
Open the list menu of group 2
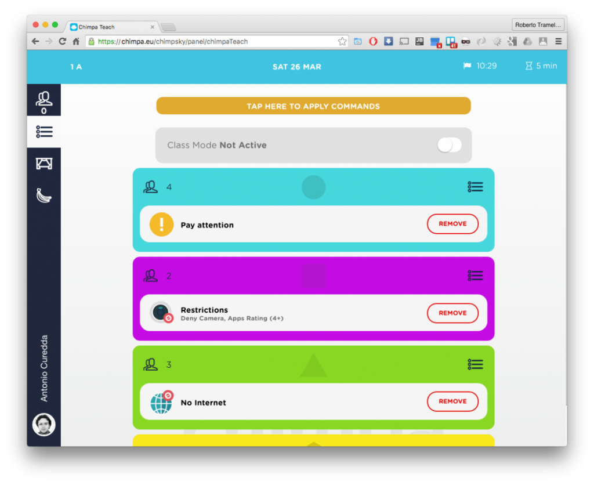tap(475, 276)
